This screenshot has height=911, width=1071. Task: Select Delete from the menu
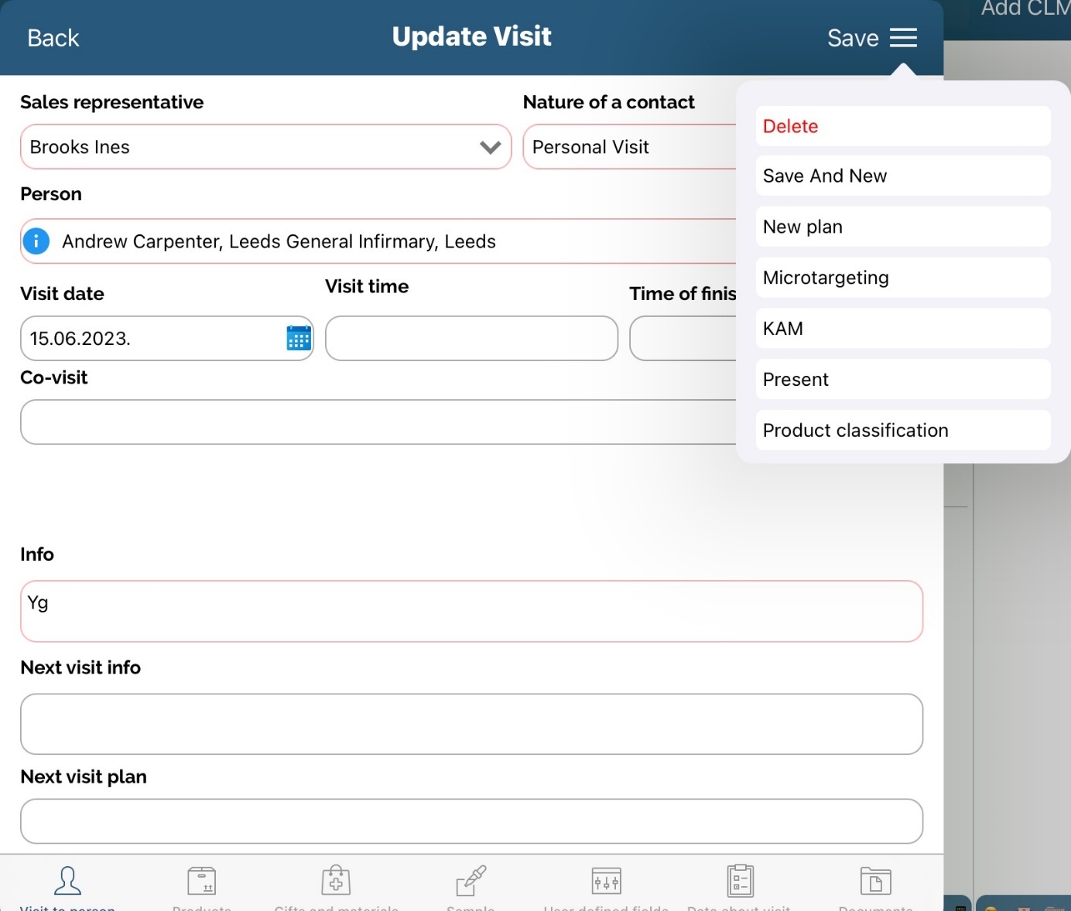(x=902, y=126)
